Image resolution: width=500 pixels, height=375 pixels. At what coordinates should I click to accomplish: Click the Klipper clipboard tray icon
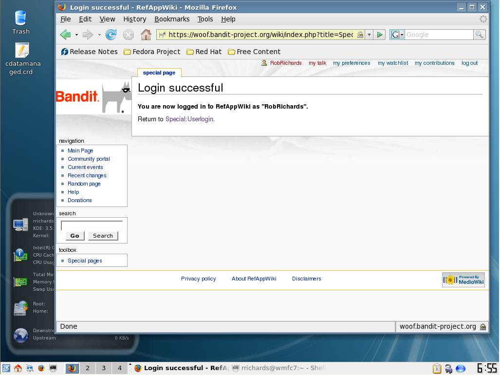(x=437, y=369)
